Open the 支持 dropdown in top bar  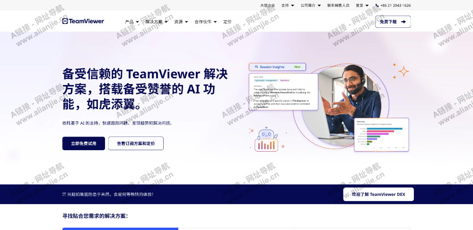point(288,5)
